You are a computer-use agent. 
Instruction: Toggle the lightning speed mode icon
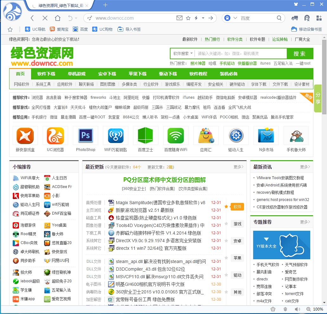click(x=196, y=18)
